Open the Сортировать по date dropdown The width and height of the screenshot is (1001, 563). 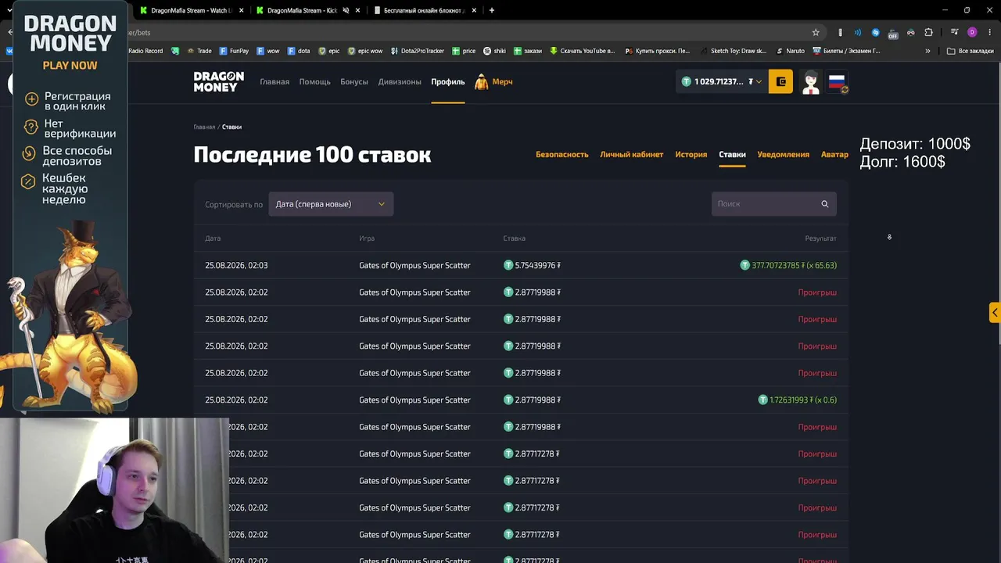pos(331,204)
